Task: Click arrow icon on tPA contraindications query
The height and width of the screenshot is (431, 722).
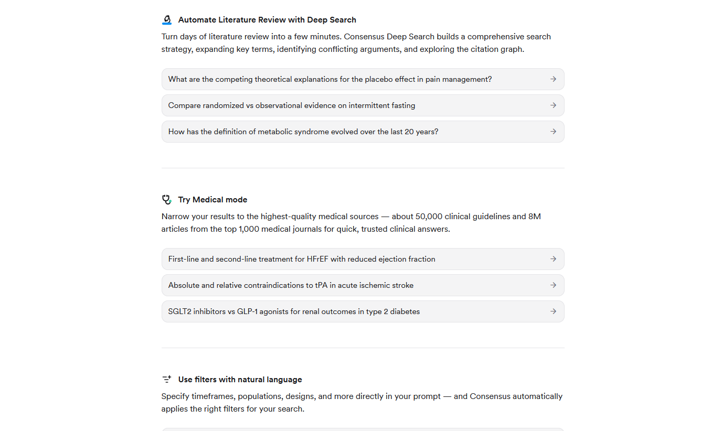Action: pyautogui.click(x=553, y=285)
